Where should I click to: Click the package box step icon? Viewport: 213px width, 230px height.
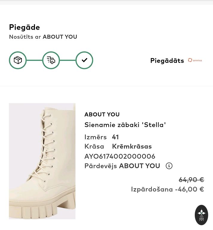[x=18, y=60]
